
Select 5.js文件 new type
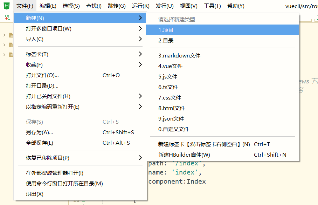[222, 76]
